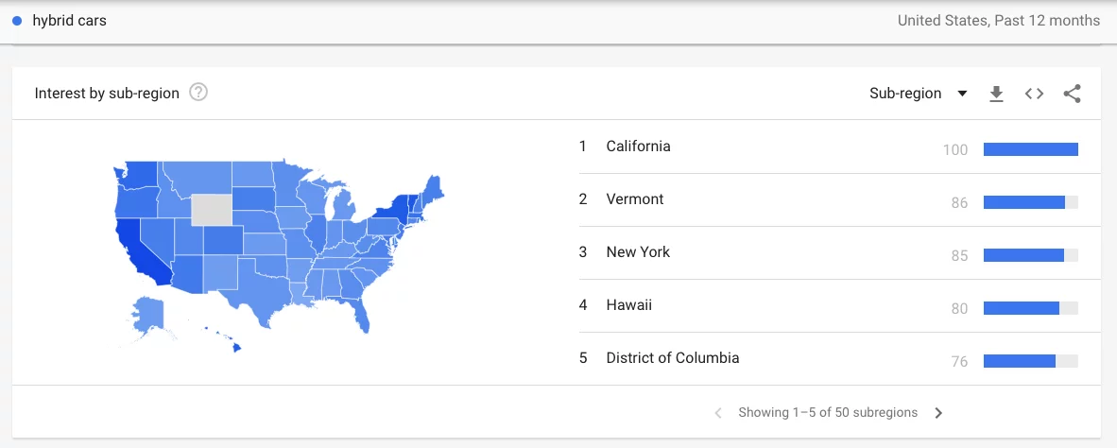
Task: Select District of Columbia list entry
Action: coord(672,358)
